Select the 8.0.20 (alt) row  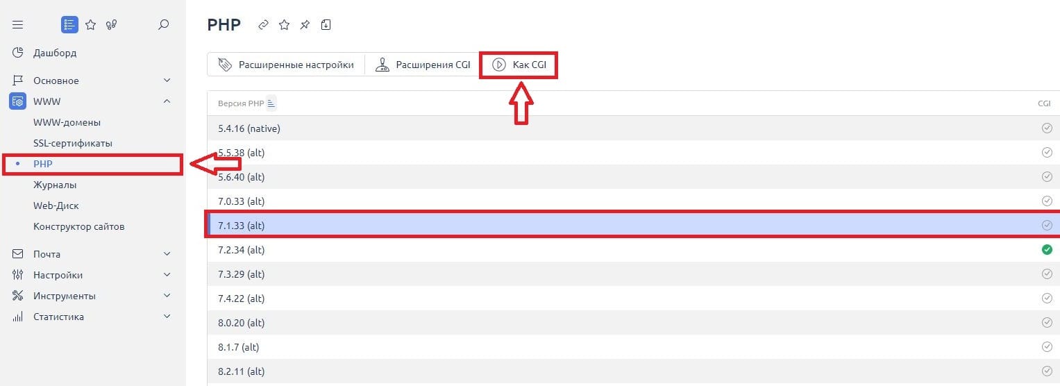[x=633, y=323]
